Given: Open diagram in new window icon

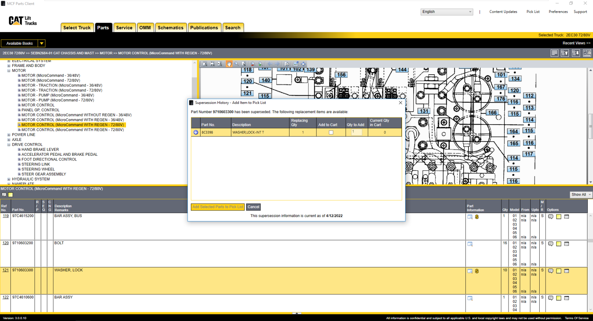Looking at the screenshot, I should (x=296, y=64).
